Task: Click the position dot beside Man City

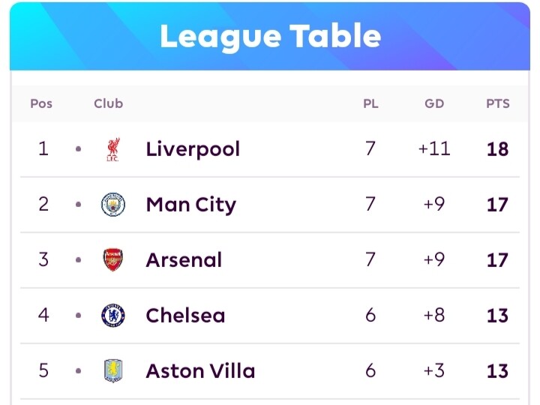Action: point(78,204)
